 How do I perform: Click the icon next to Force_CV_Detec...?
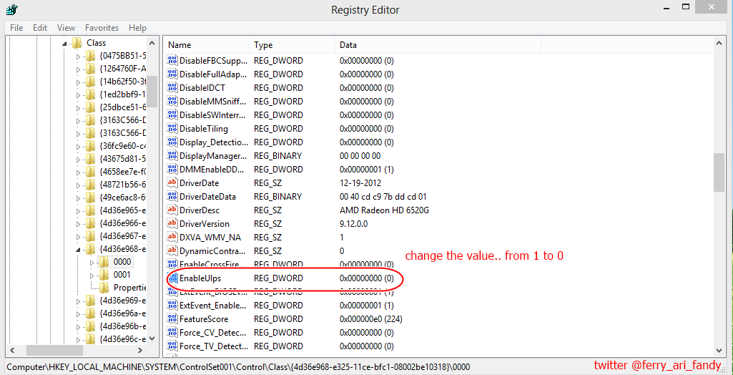172,333
